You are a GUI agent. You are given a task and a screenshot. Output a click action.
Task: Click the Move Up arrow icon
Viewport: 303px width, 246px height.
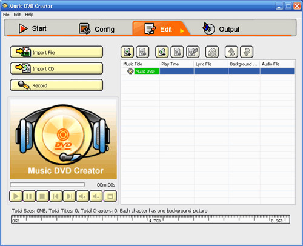click(231, 52)
